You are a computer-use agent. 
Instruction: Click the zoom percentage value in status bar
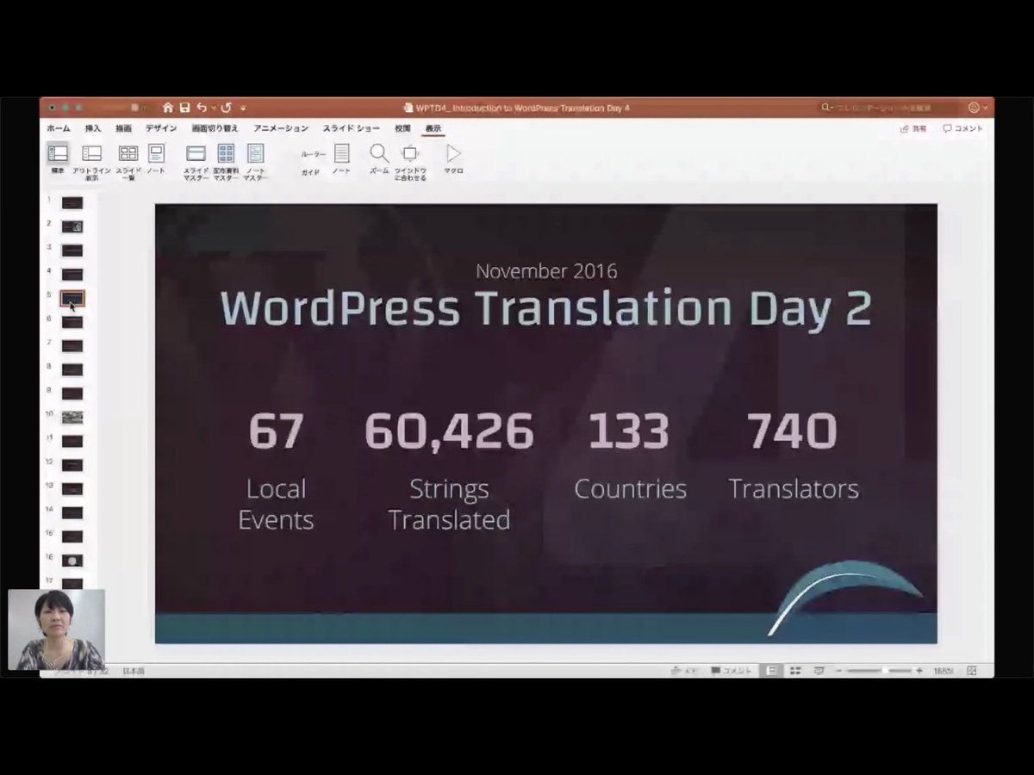942,671
